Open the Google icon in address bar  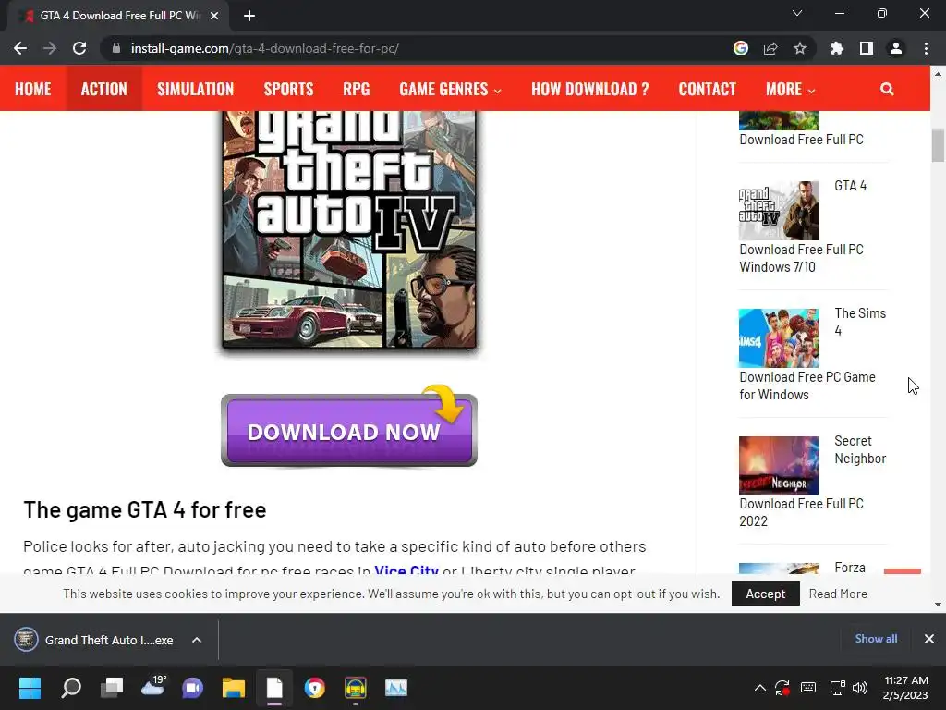tap(741, 48)
